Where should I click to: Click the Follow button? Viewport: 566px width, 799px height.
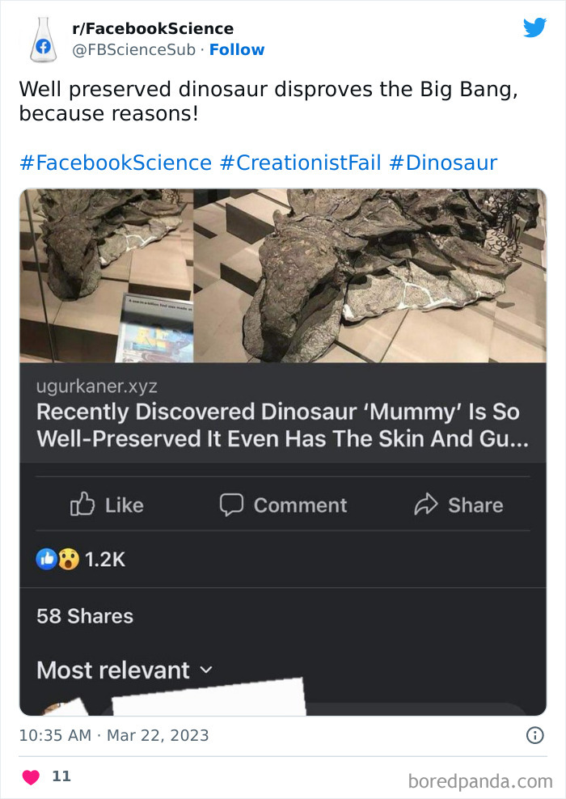click(237, 49)
